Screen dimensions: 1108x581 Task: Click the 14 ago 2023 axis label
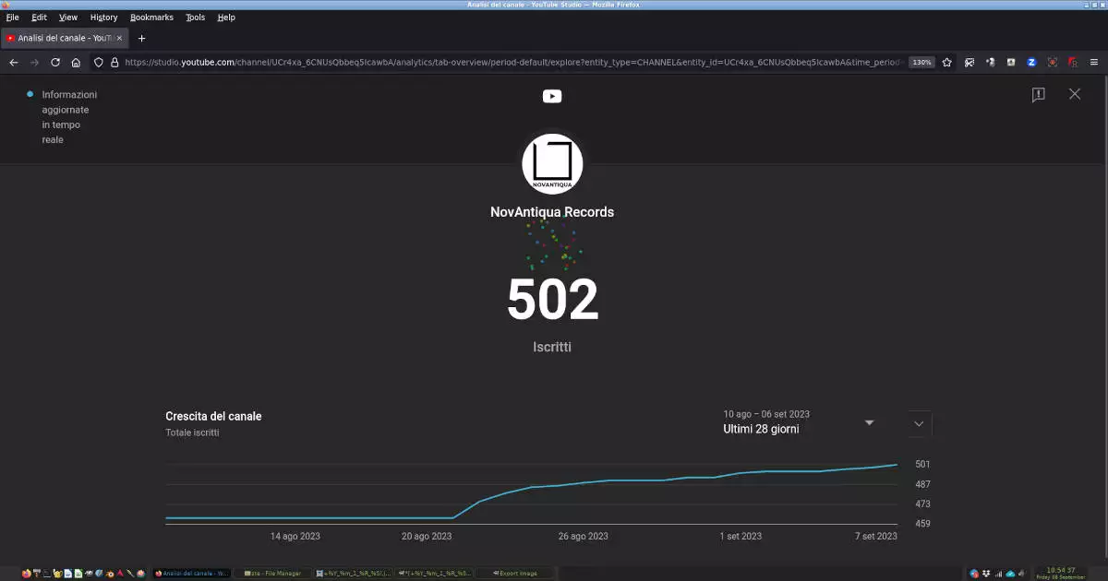(x=296, y=536)
